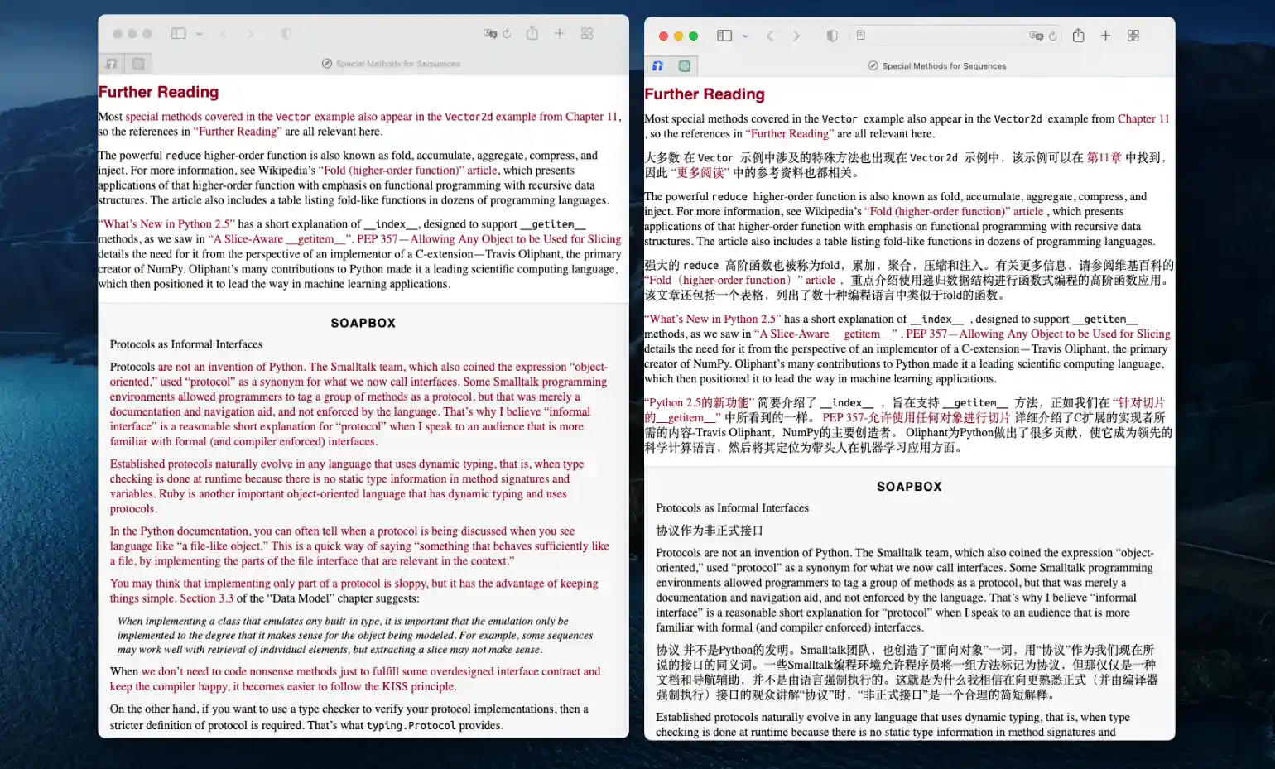Select the 'Special Methods for Sequences' tab in the left window
The image size is (1275, 769).
[390, 63]
